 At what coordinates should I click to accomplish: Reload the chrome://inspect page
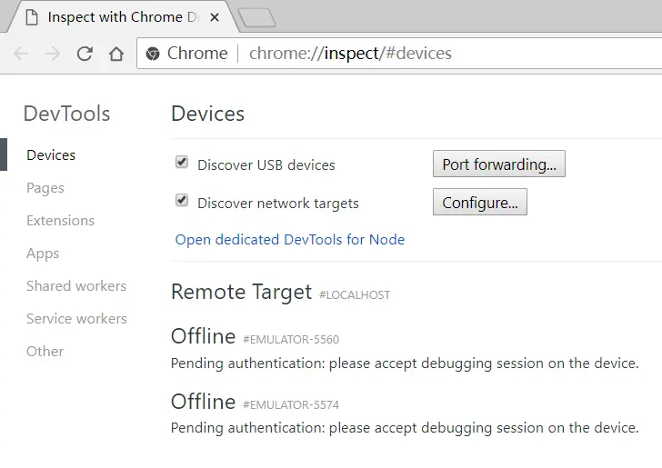point(85,54)
